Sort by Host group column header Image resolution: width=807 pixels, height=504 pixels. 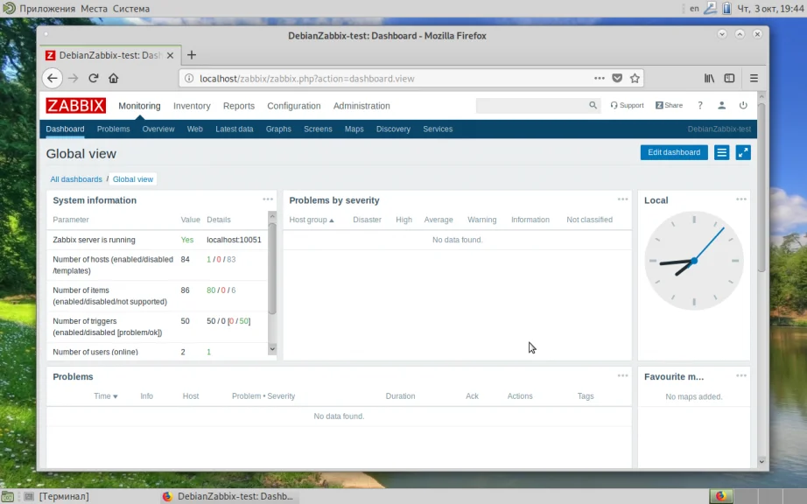tap(312, 220)
